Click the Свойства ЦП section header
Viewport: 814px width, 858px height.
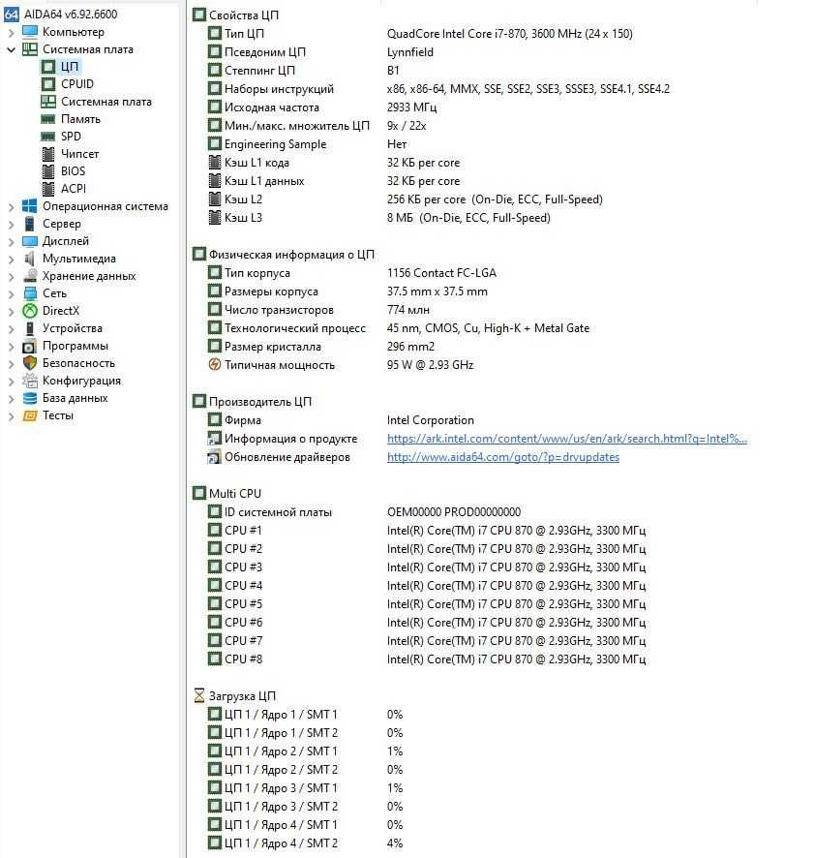pos(244,15)
